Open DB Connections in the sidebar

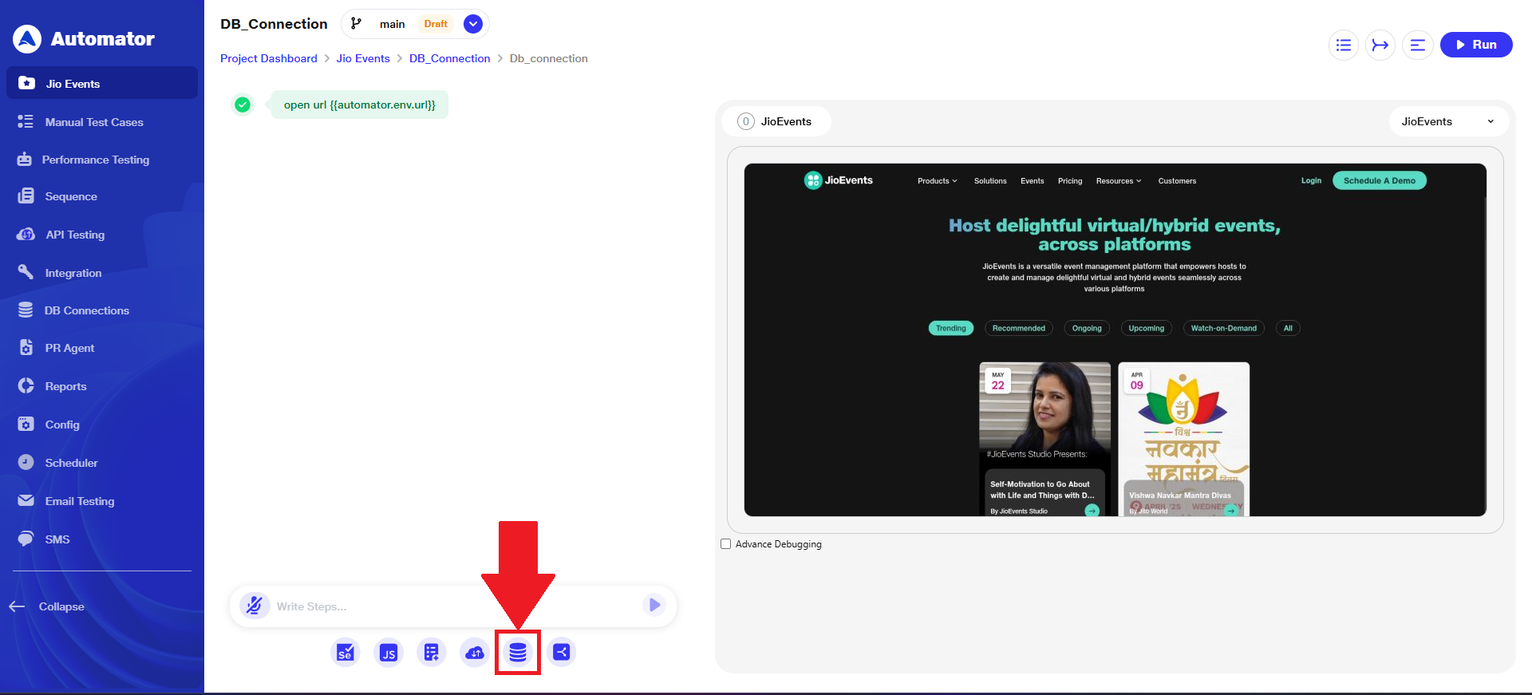pos(86,310)
